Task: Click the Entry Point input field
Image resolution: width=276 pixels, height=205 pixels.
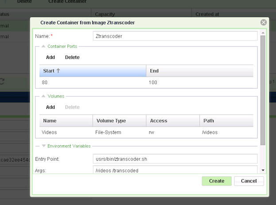Action: [x=175, y=159]
